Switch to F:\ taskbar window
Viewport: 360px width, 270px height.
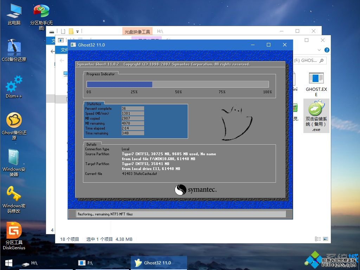pos(102,263)
